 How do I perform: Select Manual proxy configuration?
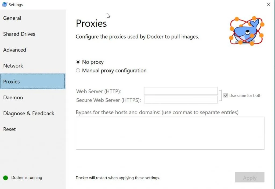[x=78, y=71]
